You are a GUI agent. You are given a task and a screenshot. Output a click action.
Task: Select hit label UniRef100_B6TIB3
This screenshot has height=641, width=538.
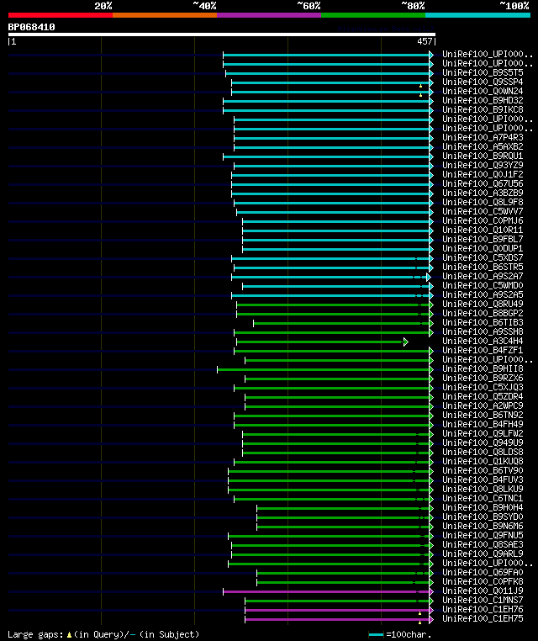(x=483, y=322)
